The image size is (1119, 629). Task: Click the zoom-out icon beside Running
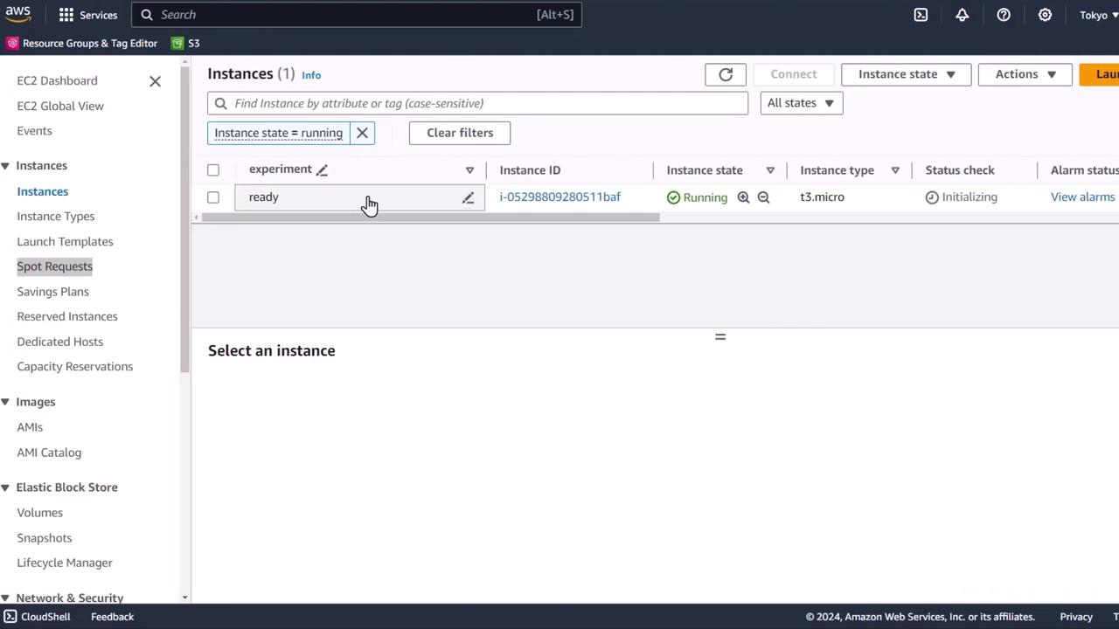pos(763,197)
